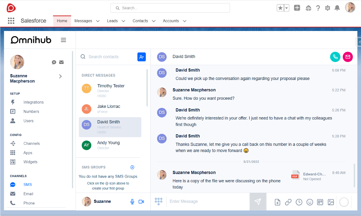Click the circular indicator in message toolbar

(344, 202)
